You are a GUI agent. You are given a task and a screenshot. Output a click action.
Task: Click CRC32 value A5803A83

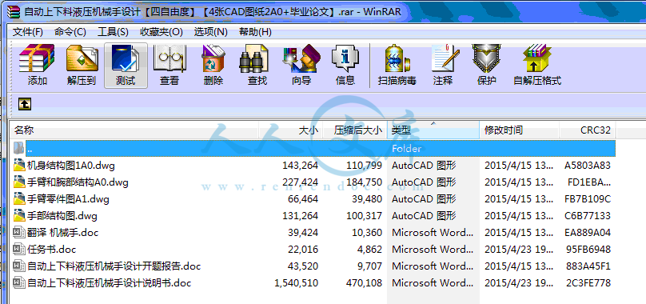click(588, 166)
